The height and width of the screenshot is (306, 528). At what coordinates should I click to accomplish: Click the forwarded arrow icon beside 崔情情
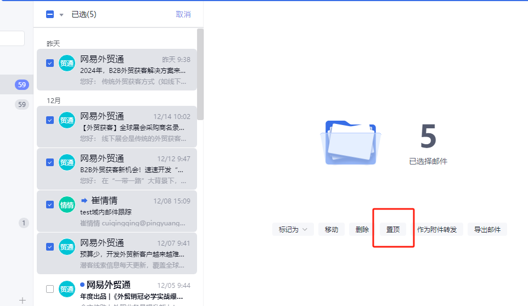click(84, 201)
